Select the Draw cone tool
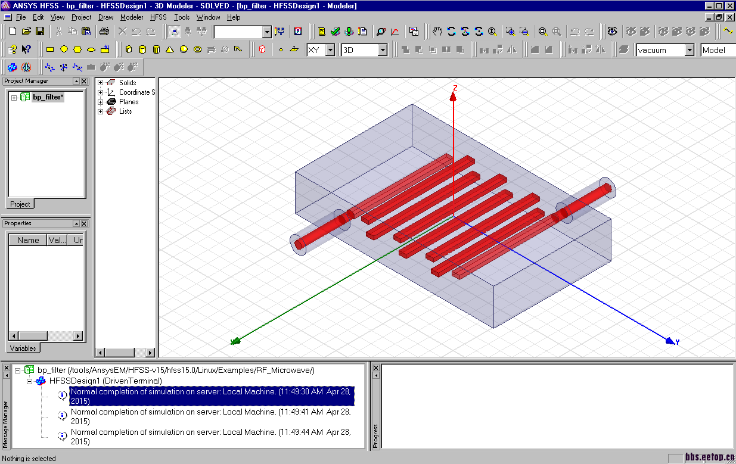Viewport: 736px width, 464px height. pos(170,50)
